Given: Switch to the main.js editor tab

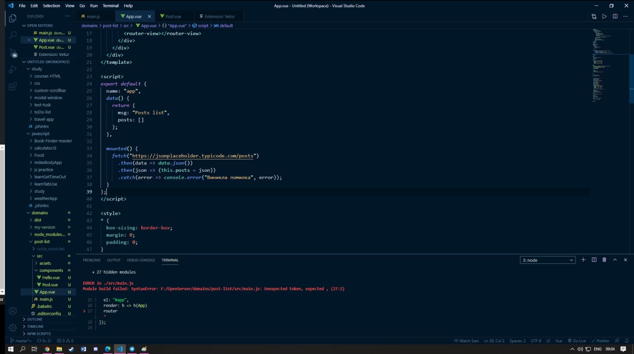Looking at the screenshot, I should [x=95, y=16].
